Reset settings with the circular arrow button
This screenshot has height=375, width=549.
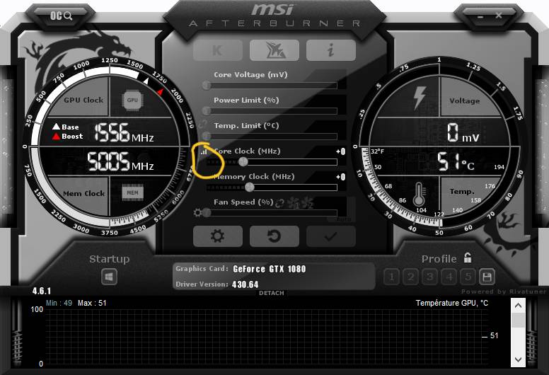point(274,236)
